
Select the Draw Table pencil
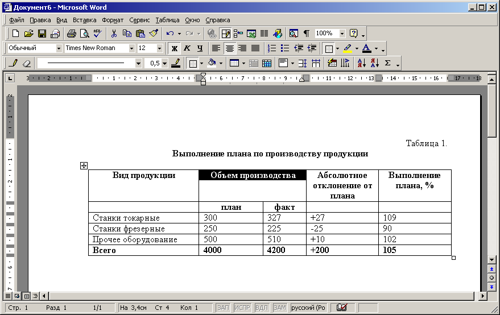pos(13,63)
